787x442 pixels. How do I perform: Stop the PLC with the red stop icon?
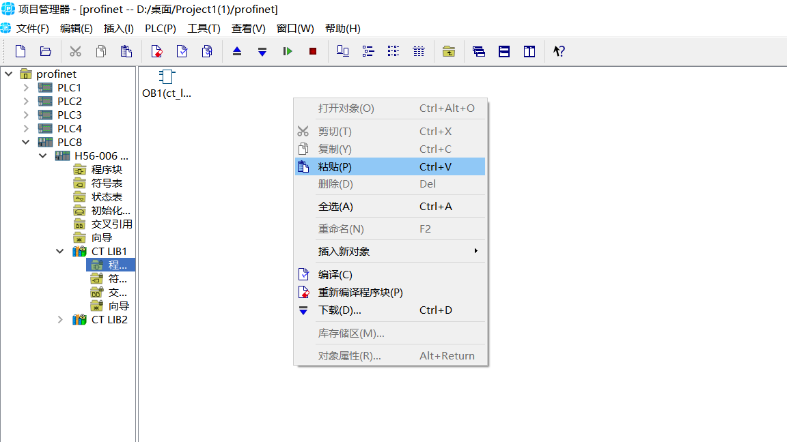[x=313, y=51]
